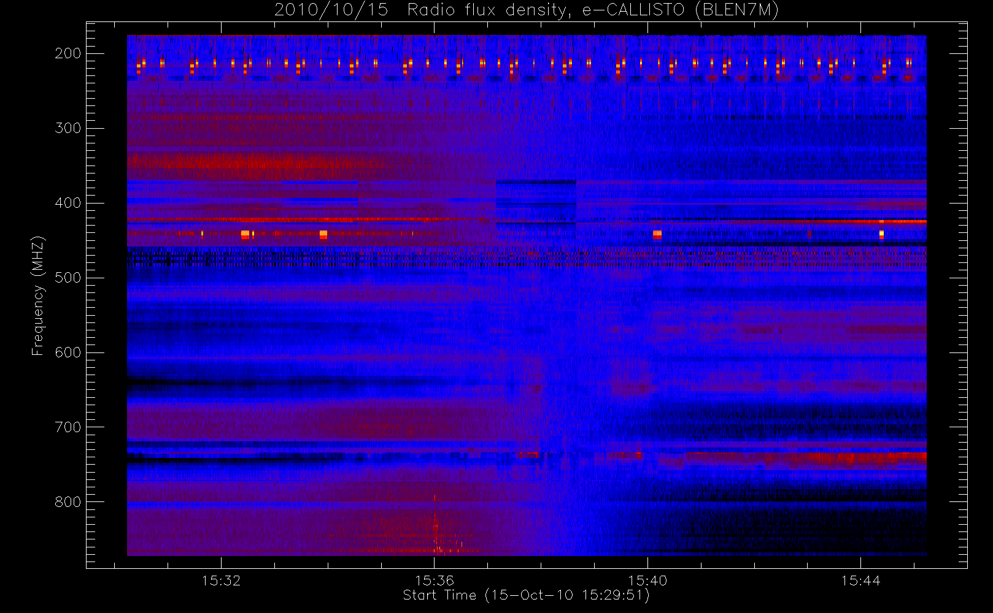Click the 400 frequency tick label
Screen dimensions: 993x613
68,203
